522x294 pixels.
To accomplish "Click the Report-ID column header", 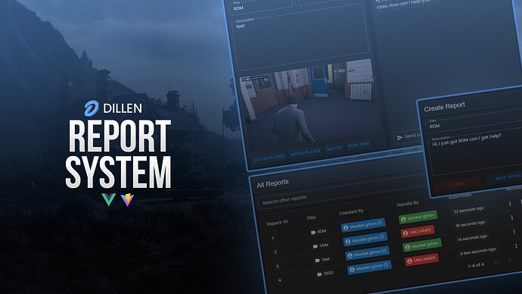I will pyautogui.click(x=278, y=222).
